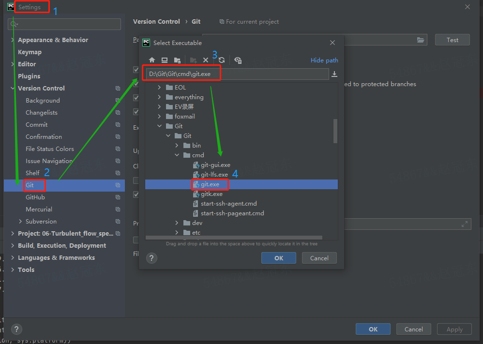Jump to project directory icon
The height and width of the screenshot is (344, 483).
pyautogui.click(x=177, y=60)
